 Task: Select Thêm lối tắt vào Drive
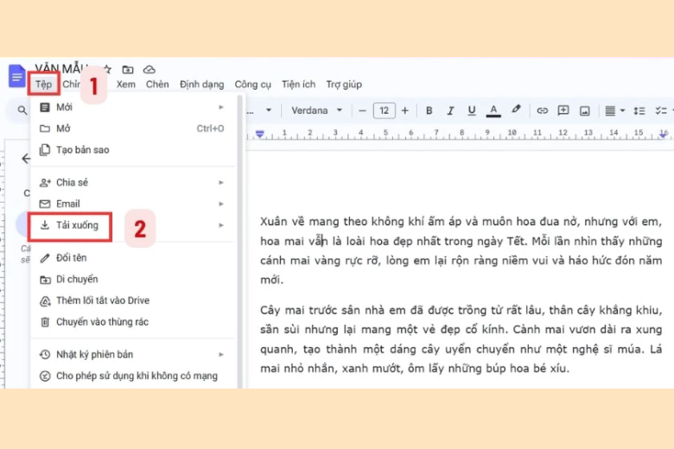click(x=133, y=300)
